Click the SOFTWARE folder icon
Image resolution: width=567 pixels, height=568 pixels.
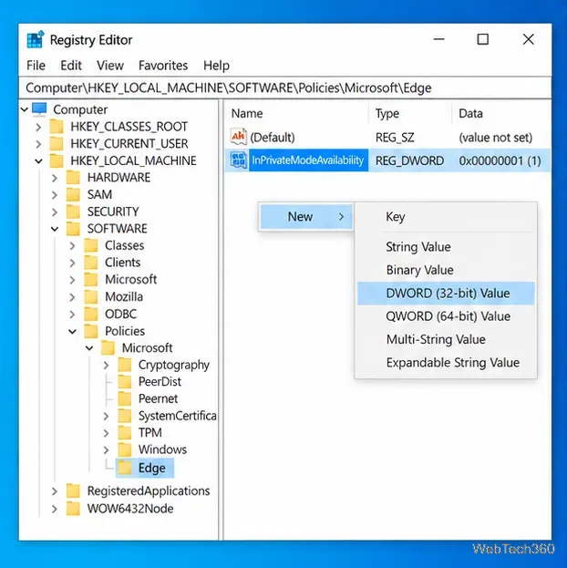[x=74, y=229]
